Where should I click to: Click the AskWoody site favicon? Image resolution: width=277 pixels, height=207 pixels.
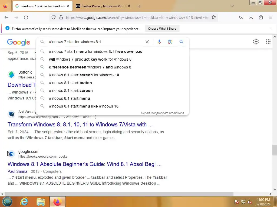11,114
